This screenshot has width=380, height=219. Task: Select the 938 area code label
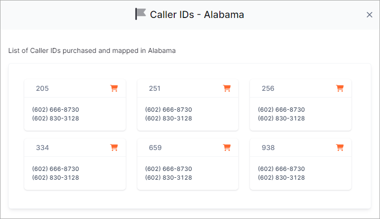point(268,148)
